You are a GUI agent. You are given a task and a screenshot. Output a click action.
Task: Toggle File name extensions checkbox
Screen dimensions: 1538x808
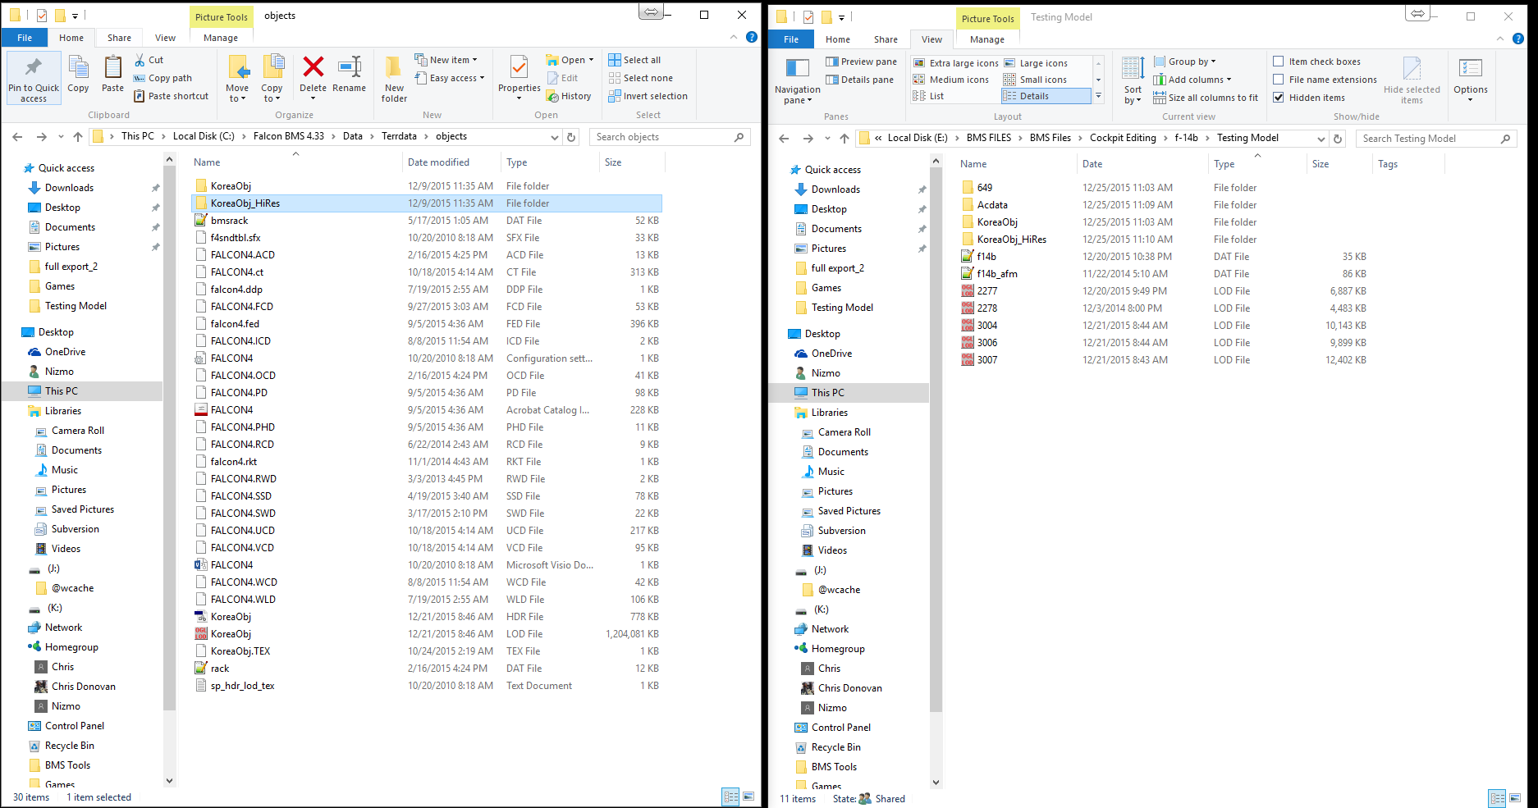click(x=1278, y=80)
